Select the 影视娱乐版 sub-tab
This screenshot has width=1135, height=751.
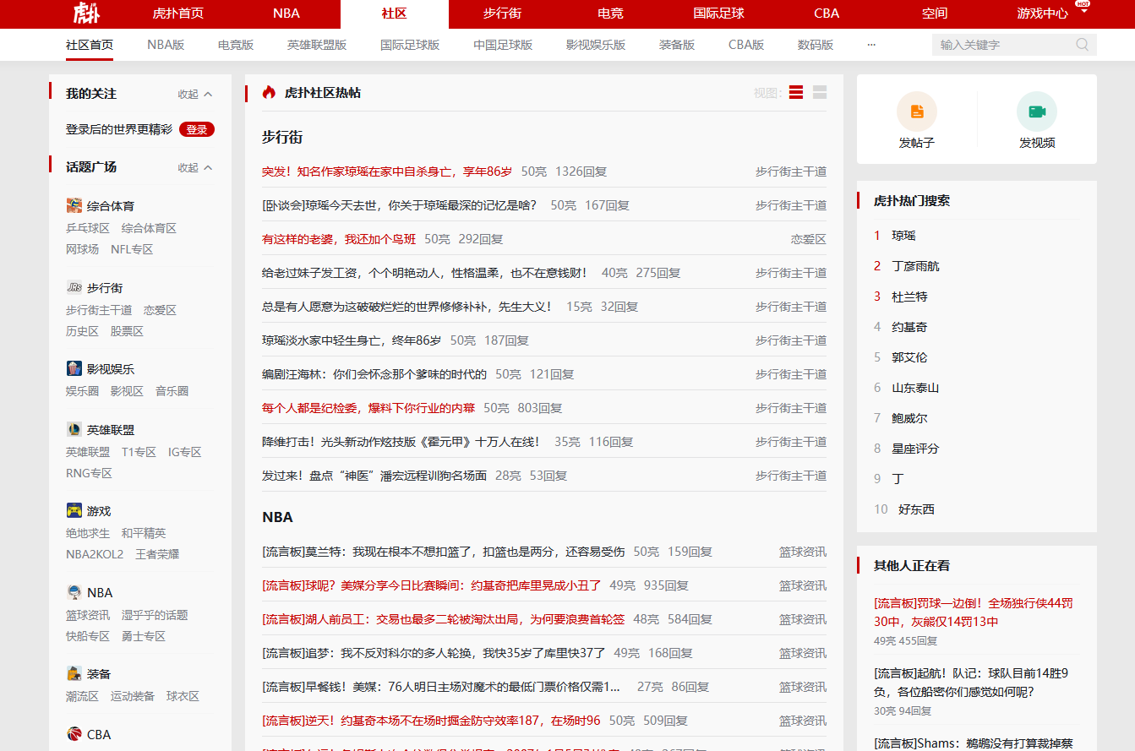click(x=596, y=45)
